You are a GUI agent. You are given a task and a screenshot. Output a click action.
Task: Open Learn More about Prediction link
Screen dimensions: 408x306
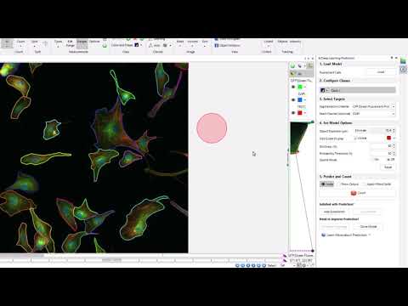pyautogui.click(x=347, y=235)
